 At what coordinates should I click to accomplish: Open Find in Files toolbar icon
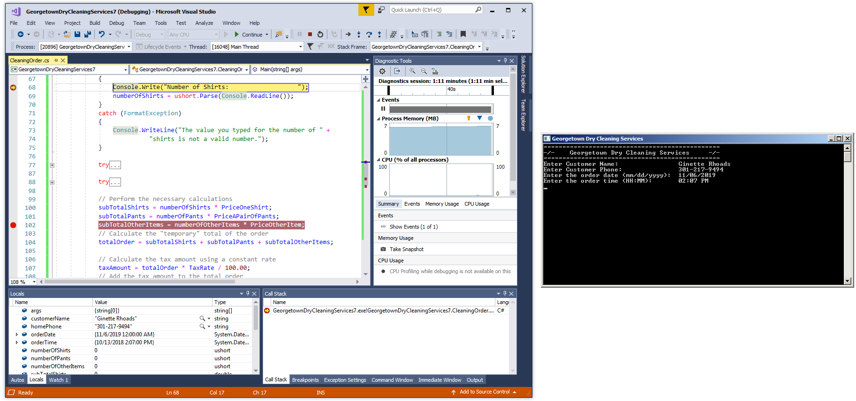pos(279,34)
